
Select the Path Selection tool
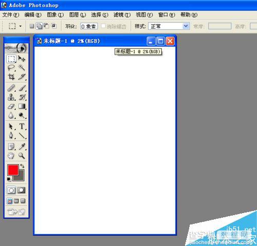tap(11, 127)
